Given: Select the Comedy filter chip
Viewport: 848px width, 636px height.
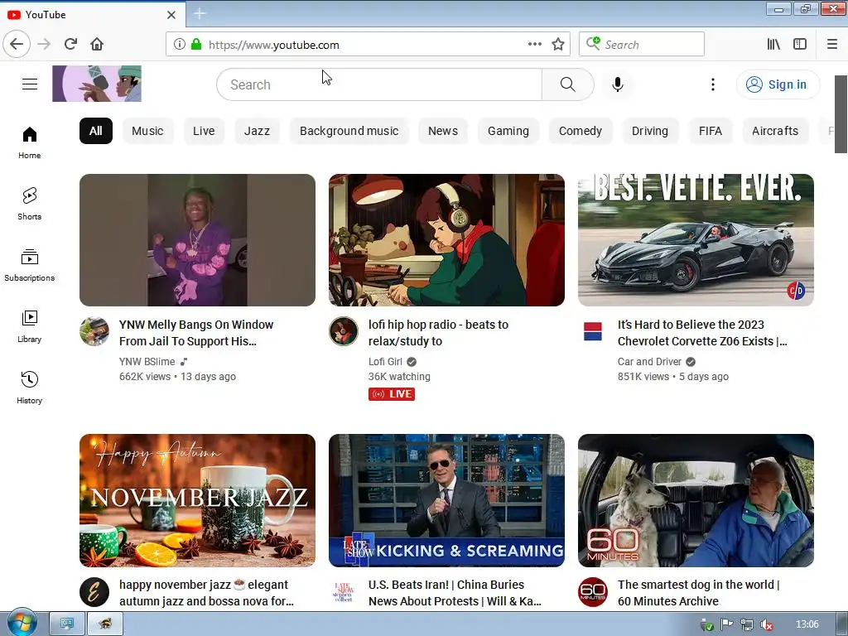Looking at the screenshot, I should pyautogui.click(x=581, y=131).
